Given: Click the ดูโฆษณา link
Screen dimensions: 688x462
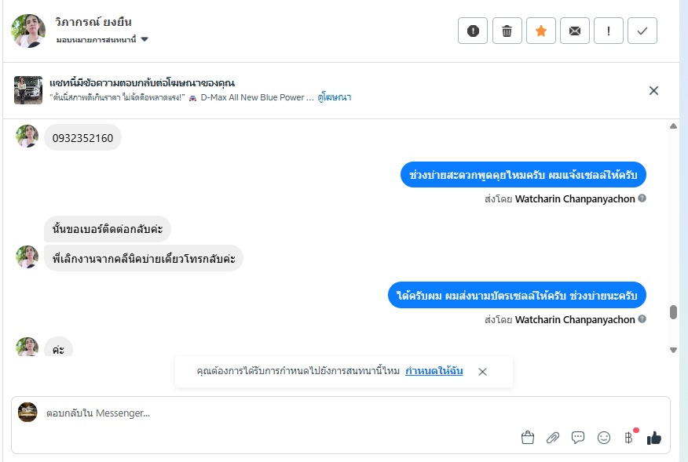Looking at the screenshot, I should tap(335, 97).
